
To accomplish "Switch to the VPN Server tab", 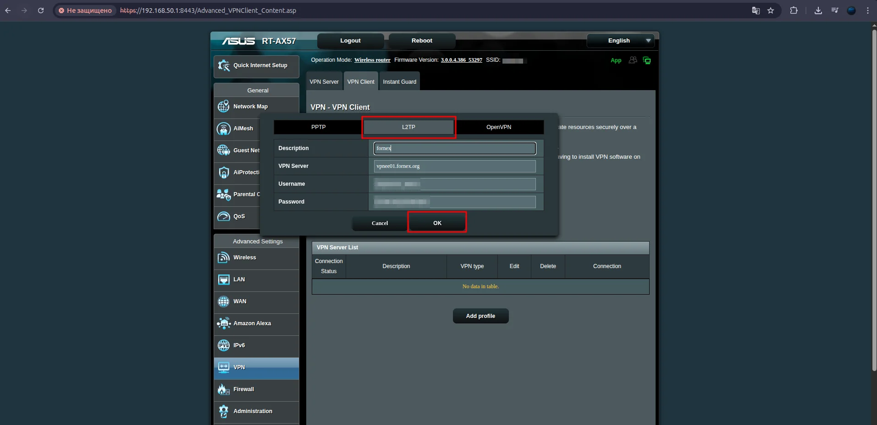I will point(324,82).
